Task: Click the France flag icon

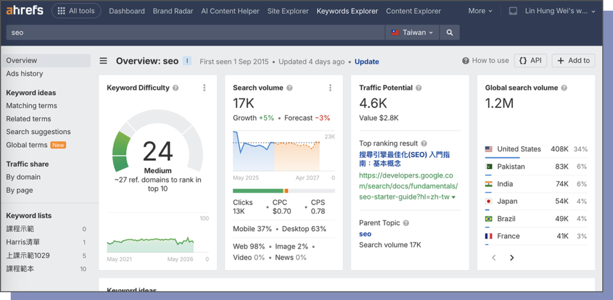Action: pos(488,236)
